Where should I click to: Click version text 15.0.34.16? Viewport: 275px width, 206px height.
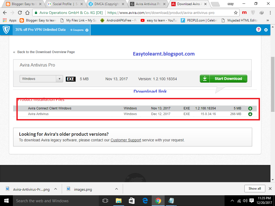pos(208,114)
